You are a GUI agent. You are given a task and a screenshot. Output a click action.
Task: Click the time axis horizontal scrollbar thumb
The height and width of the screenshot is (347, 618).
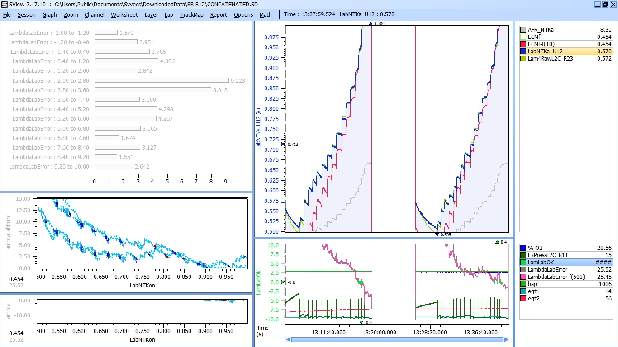coord(397,339)
